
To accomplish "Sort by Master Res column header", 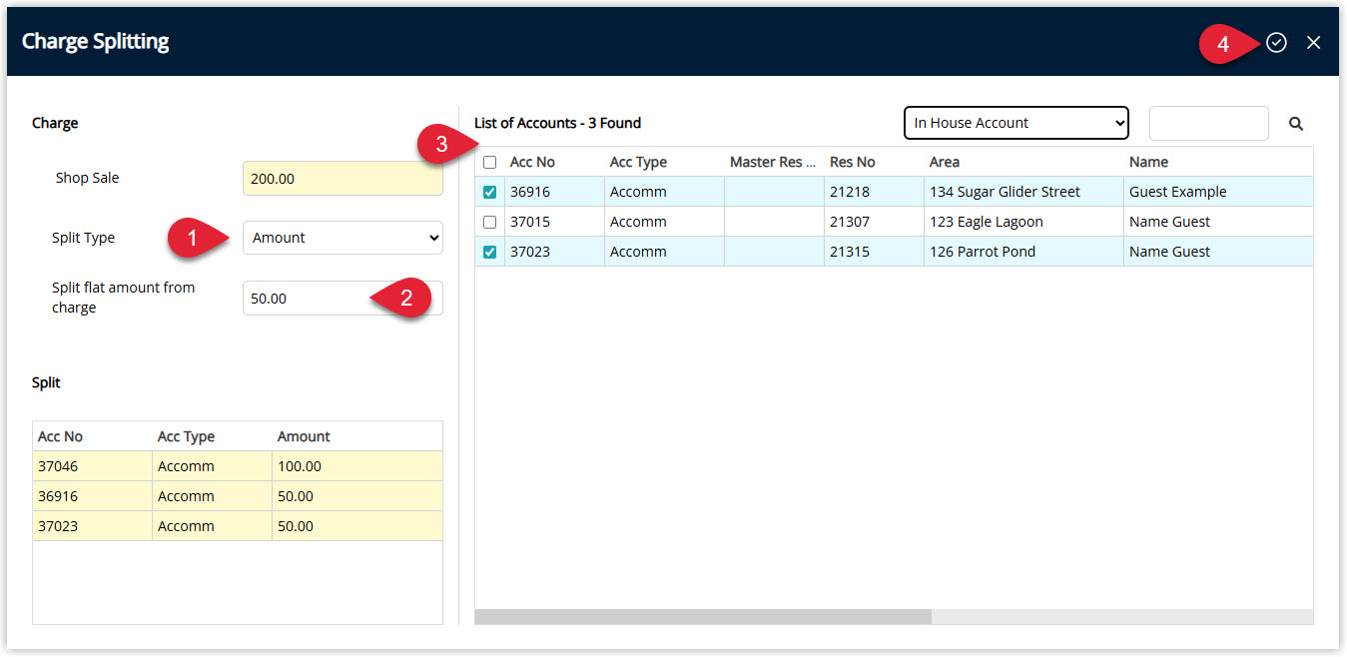I will [x=773, y=162].
